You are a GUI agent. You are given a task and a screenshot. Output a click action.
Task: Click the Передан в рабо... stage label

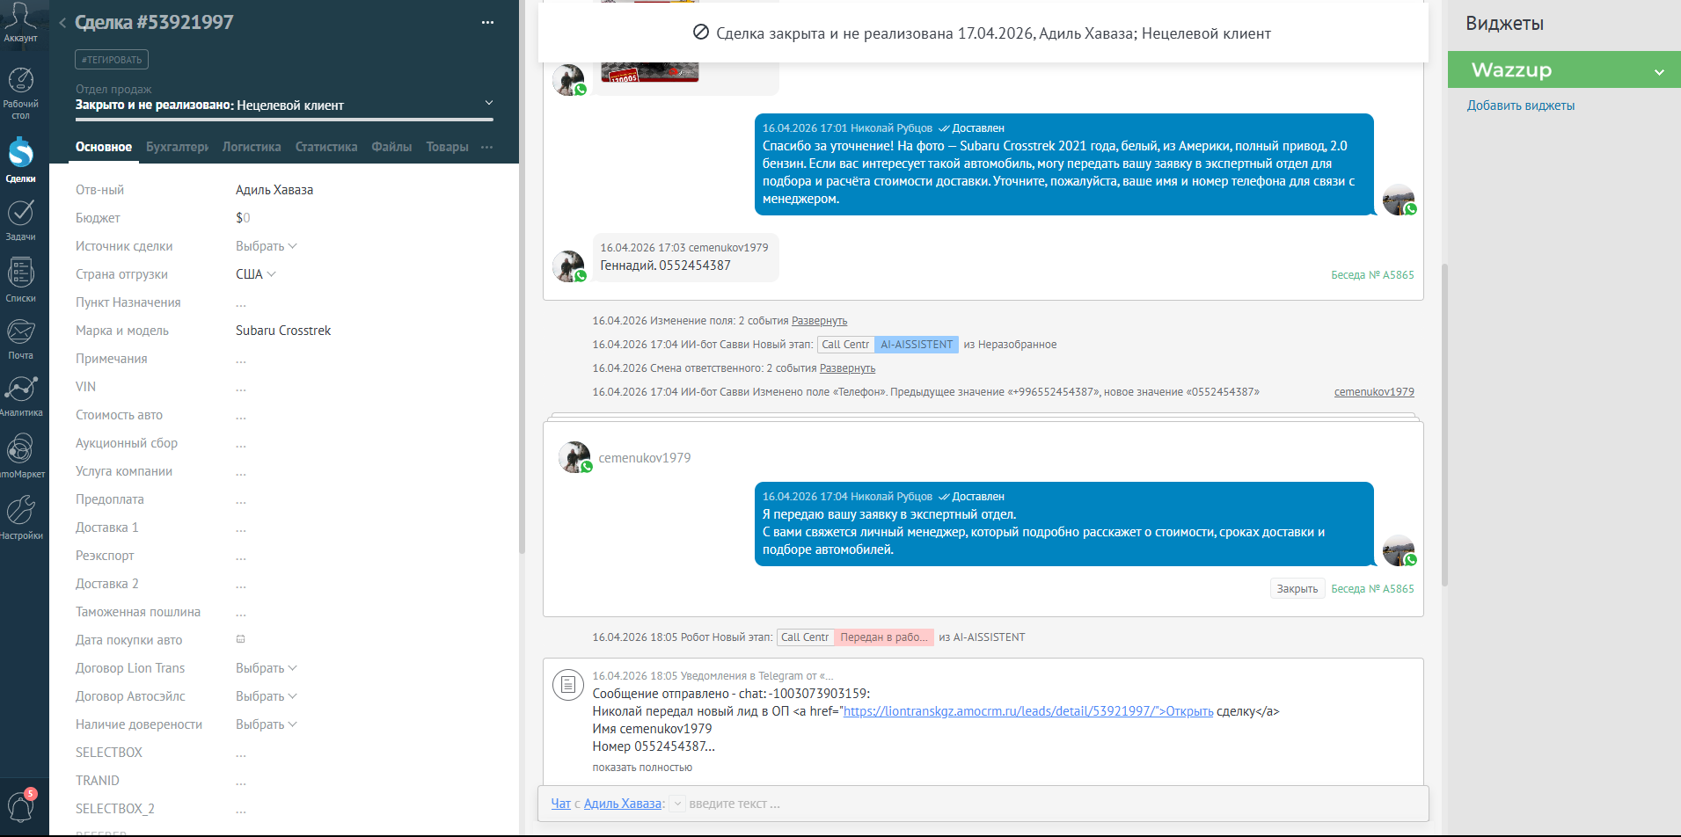tap(883, 637)
